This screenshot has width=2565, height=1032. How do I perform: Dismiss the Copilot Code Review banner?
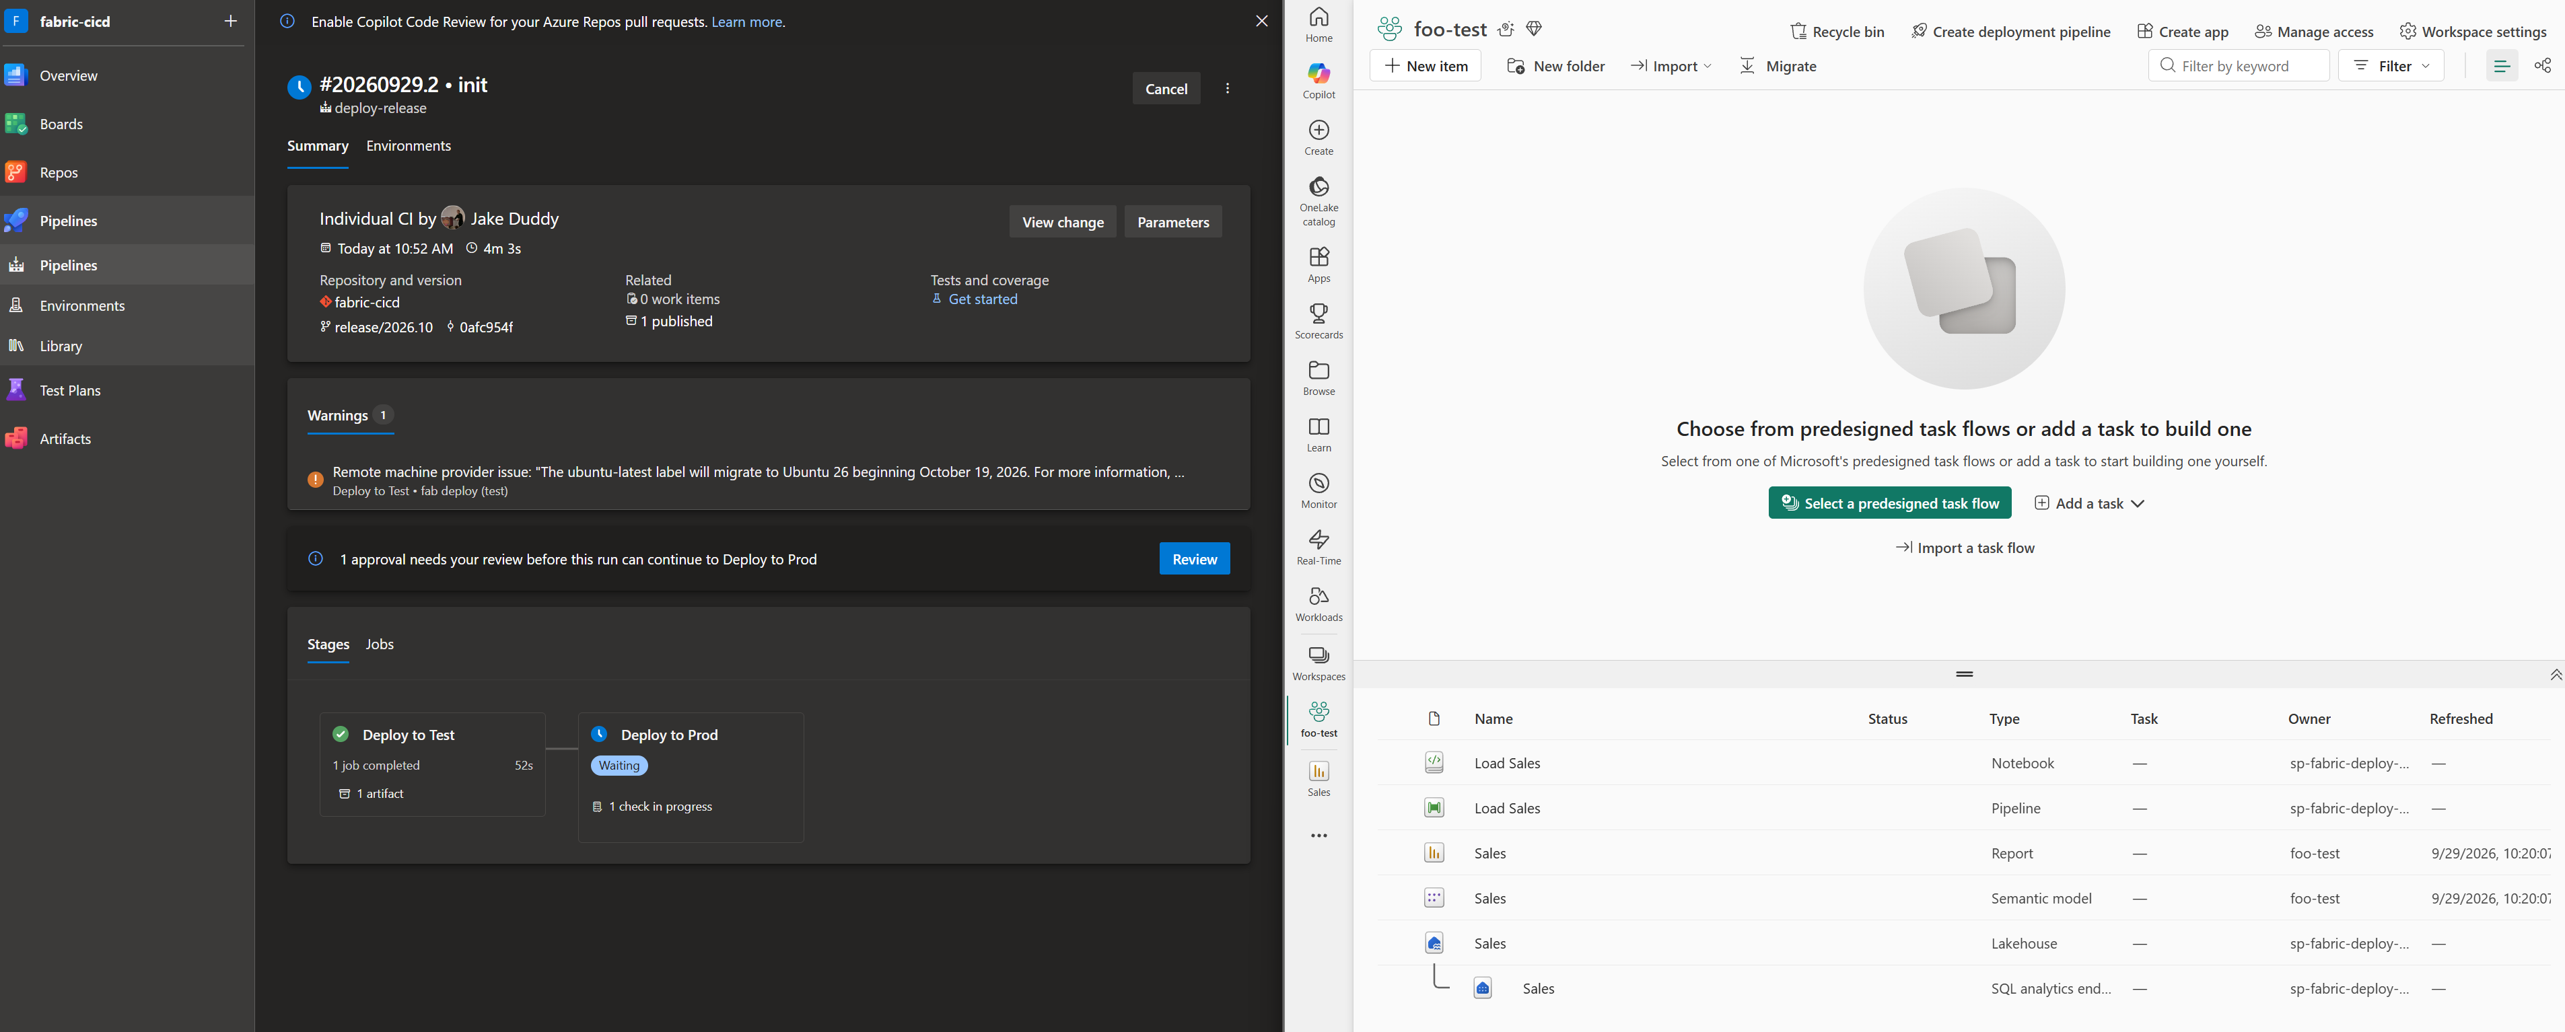pyautogui.click(x=1261, y=21)
